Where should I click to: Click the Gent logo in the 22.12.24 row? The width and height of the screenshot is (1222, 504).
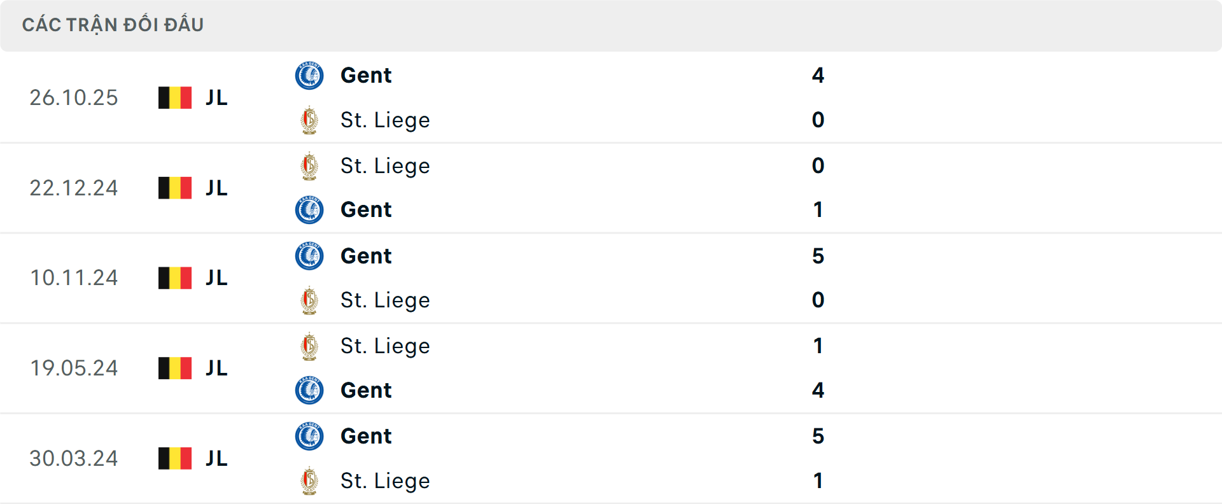(x=309, y=210)
